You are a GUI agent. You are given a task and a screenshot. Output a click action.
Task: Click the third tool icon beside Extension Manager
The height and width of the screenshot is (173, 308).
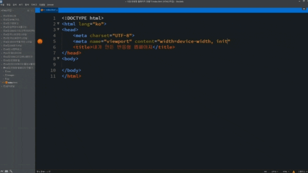point(11,171)
